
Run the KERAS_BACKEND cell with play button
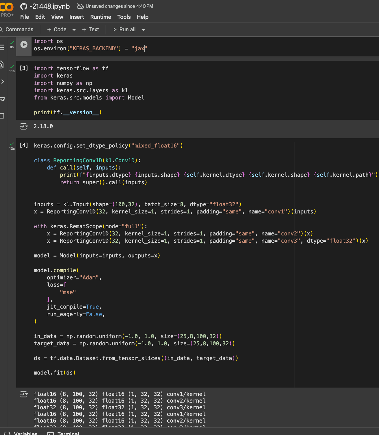[x=24, y=45]
